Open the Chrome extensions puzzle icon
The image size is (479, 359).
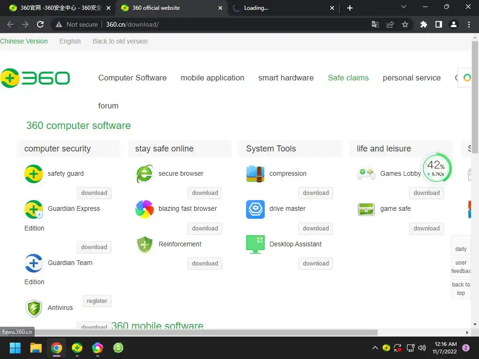click(x=424, y=24)
